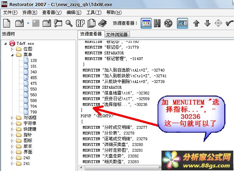Select menu resource 799
This screenshot has height=171, width=234.
coord(33,112)
